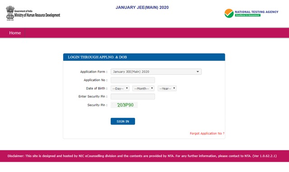Focus the Enter Security Pin text box
289x172 pixels.
tap(133, 96)
